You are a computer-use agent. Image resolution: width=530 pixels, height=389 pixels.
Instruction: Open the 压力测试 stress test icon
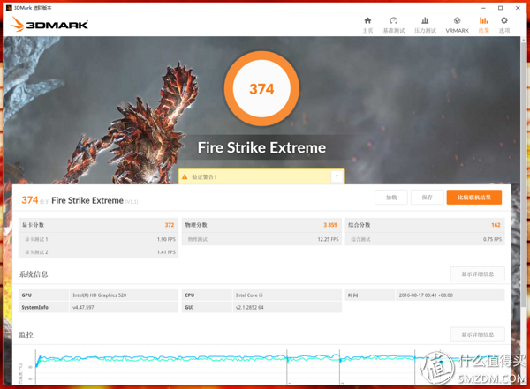tap(425, 24)
